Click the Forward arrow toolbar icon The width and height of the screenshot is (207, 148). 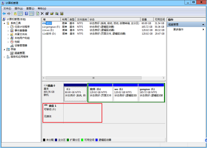[x=9, y=14]
